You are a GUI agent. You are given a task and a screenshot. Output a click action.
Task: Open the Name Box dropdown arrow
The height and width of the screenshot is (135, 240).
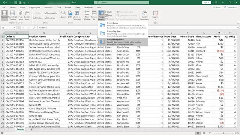(x=14, y=28)
